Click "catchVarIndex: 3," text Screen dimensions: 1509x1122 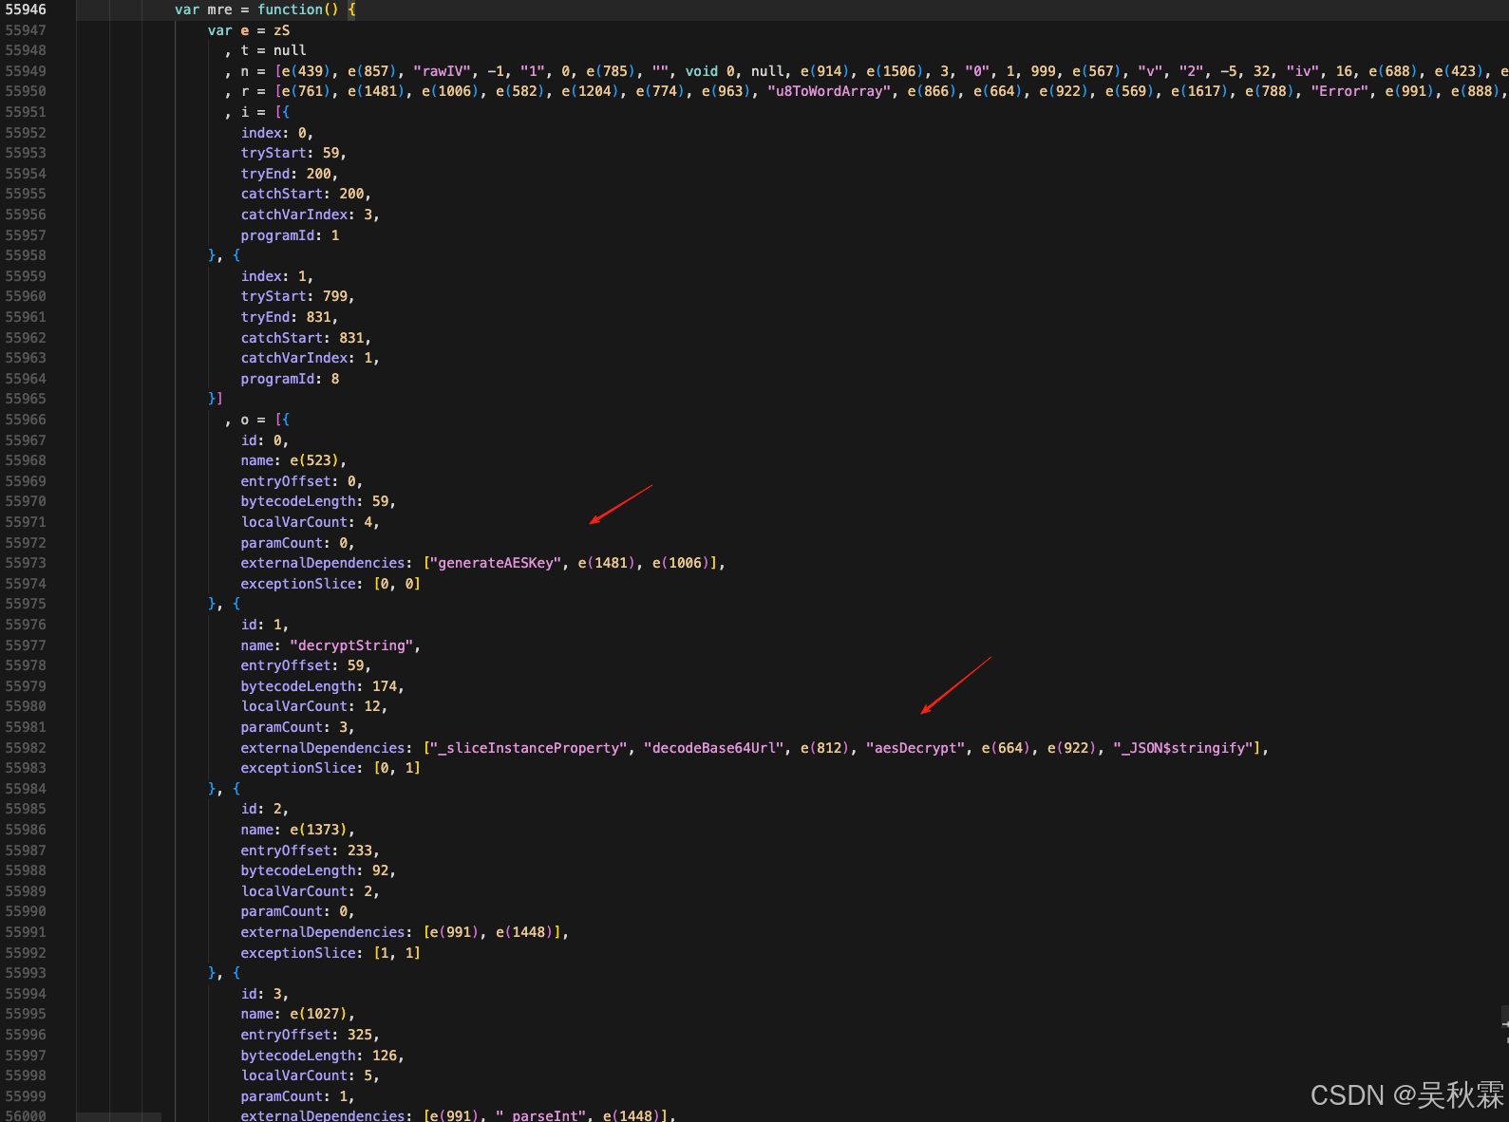[311, 215]
